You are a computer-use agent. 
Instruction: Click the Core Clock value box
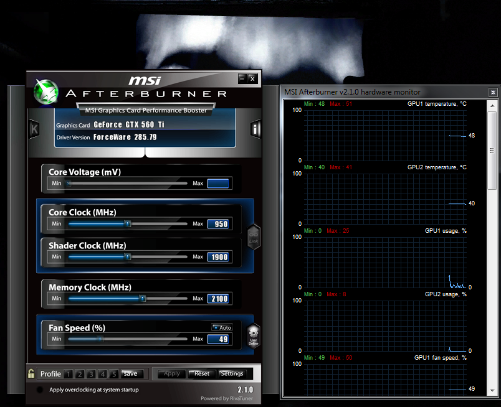219,224
